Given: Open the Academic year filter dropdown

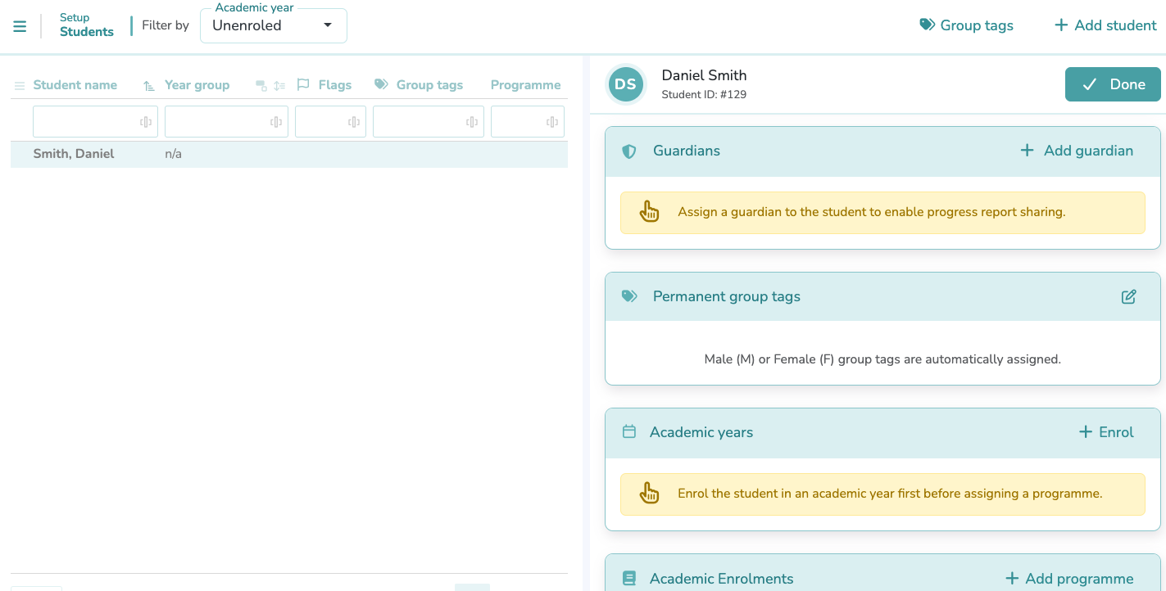Looking at the screenshot, I should click(x=273, y=26).
